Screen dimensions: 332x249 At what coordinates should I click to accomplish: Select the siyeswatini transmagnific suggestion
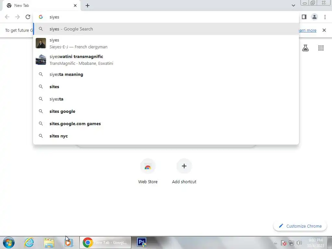pyautogui.click(x=166, y=60)
